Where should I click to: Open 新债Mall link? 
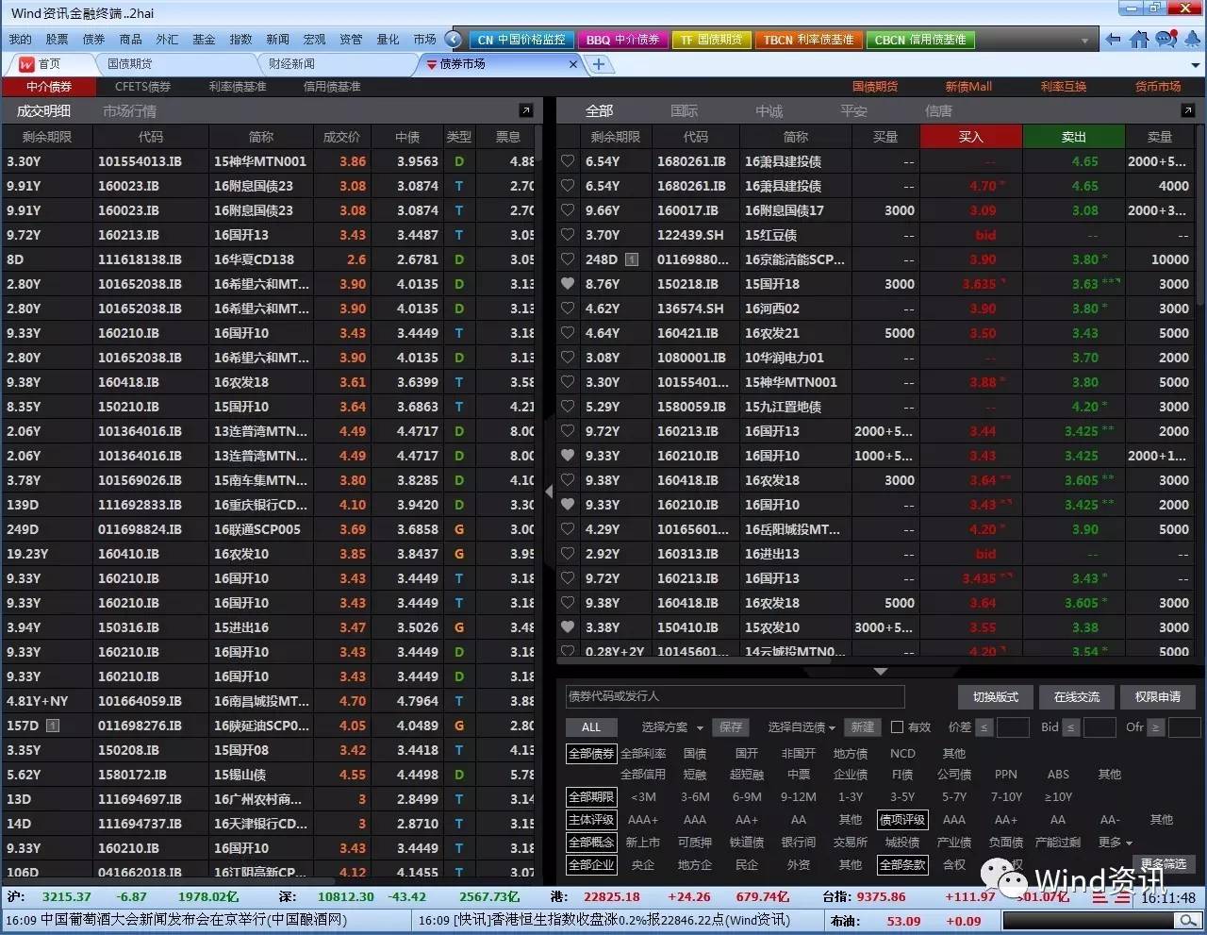968,87
